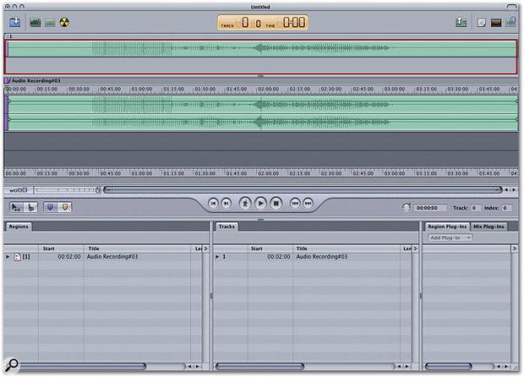Click the walking figure preview button
The height and width of the screenshot is (377, 524).
(245, 203)
